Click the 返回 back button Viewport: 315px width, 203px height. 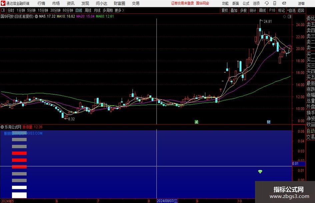[301, 10]
